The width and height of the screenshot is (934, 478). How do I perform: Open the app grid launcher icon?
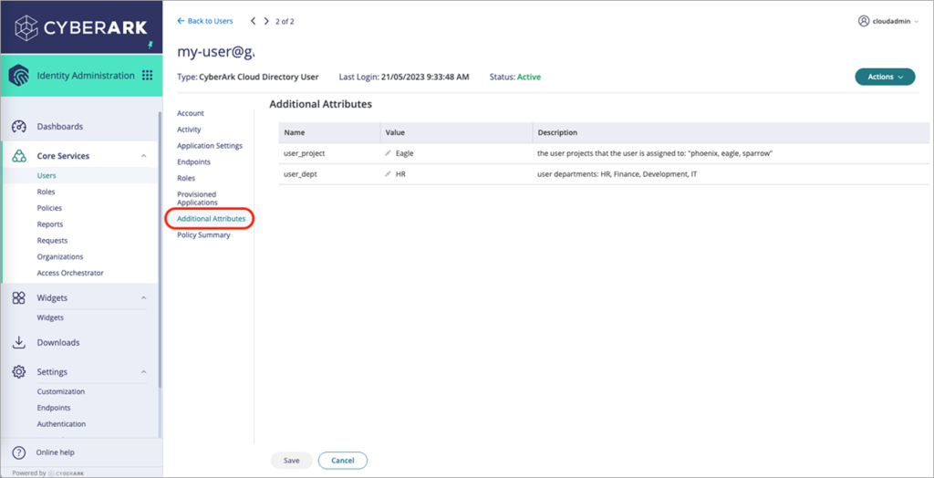point(147,76)
